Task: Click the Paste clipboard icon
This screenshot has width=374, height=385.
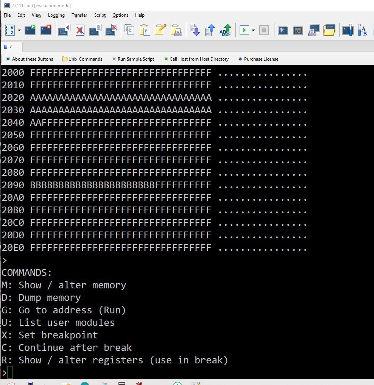Action: pyautogui.click(x=145, y=30)
